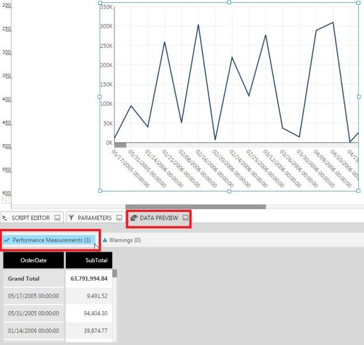Toggle the Parameters panel pin box
This screenshot has height=345, width=364.
[120, 218]
